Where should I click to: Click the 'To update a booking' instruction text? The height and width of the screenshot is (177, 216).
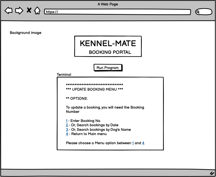coord(105,109)
